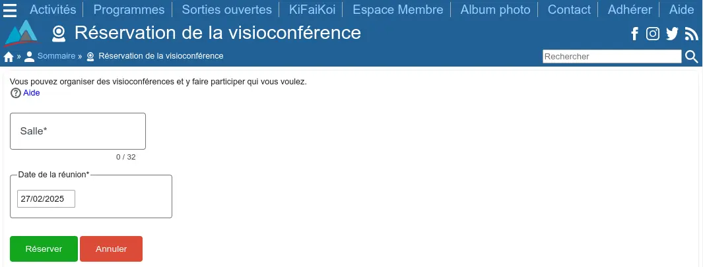Open the RSS feed icon
The image size is (703, 267).
692,34
